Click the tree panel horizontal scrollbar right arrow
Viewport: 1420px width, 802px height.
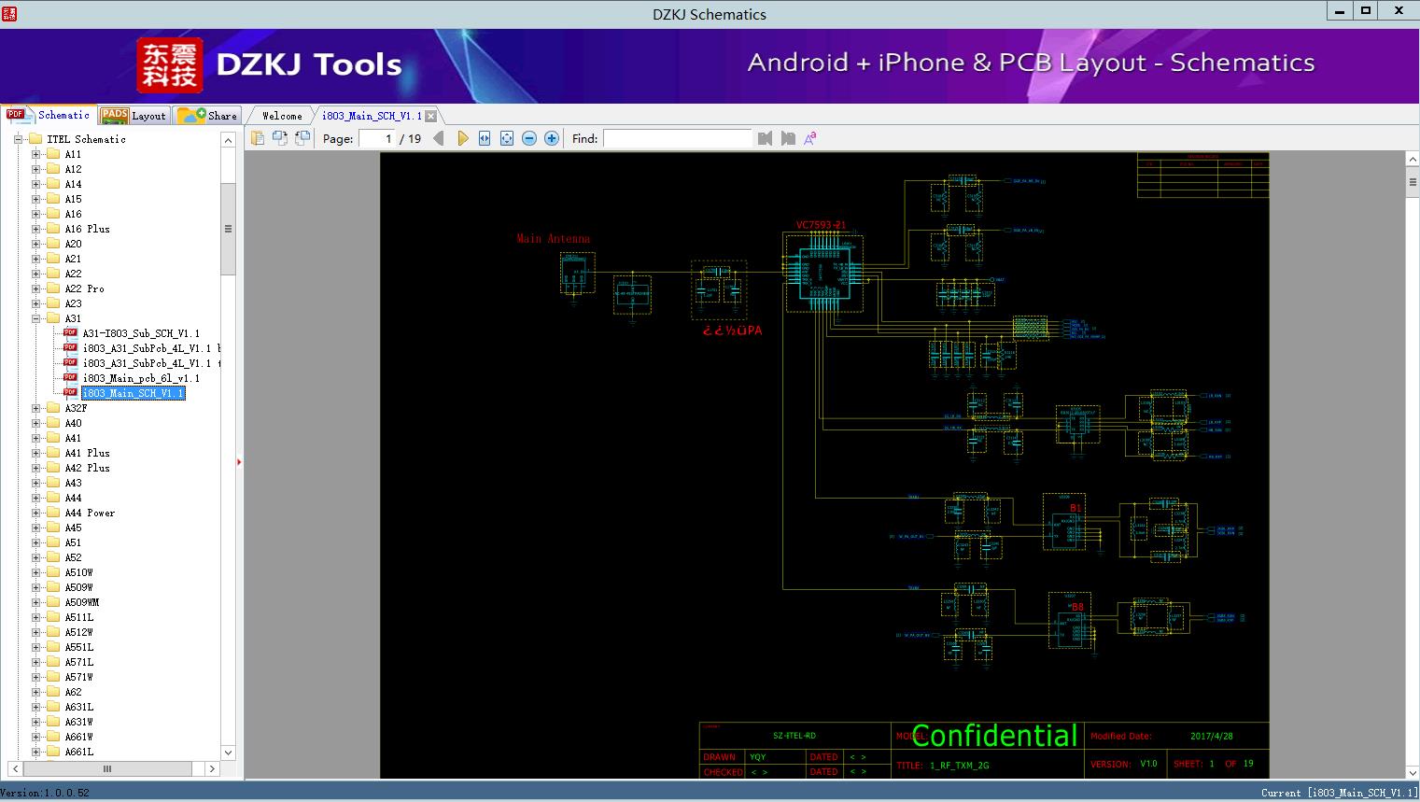pos(212,768)
